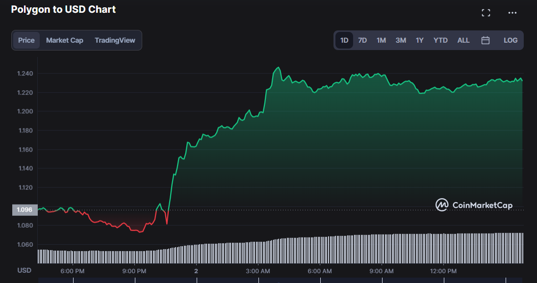Select the YTD time range
This screenshot has height=283, width=537.
coord(440,40)
